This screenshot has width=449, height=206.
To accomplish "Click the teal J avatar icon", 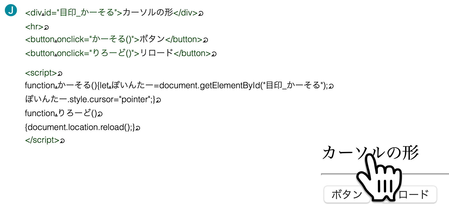I will tap(11, 10).
